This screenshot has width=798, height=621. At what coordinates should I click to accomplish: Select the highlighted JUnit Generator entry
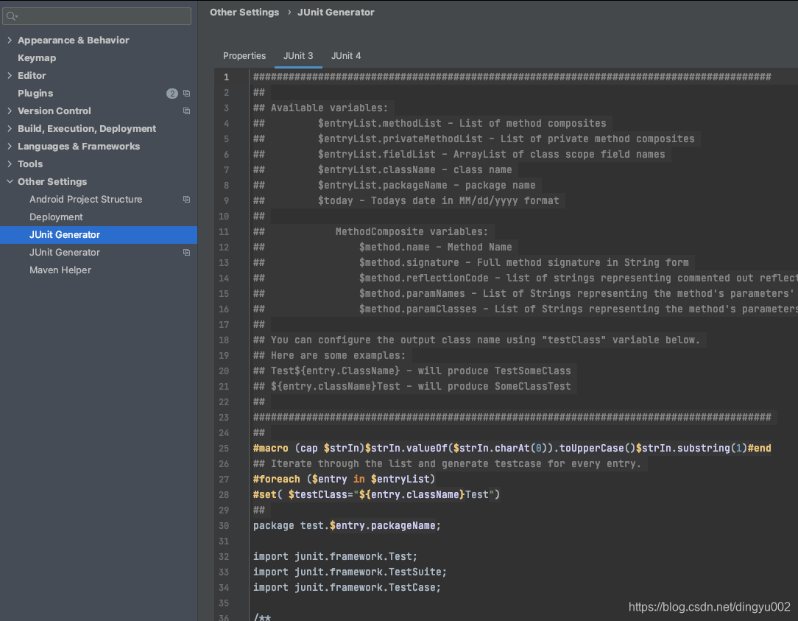click(99, 234)
